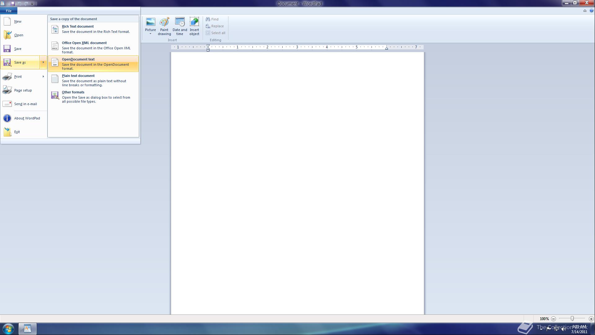Open the Customize Quick Access Toolbar dropdown
595x335 pixels.
[x=32, y=4]
